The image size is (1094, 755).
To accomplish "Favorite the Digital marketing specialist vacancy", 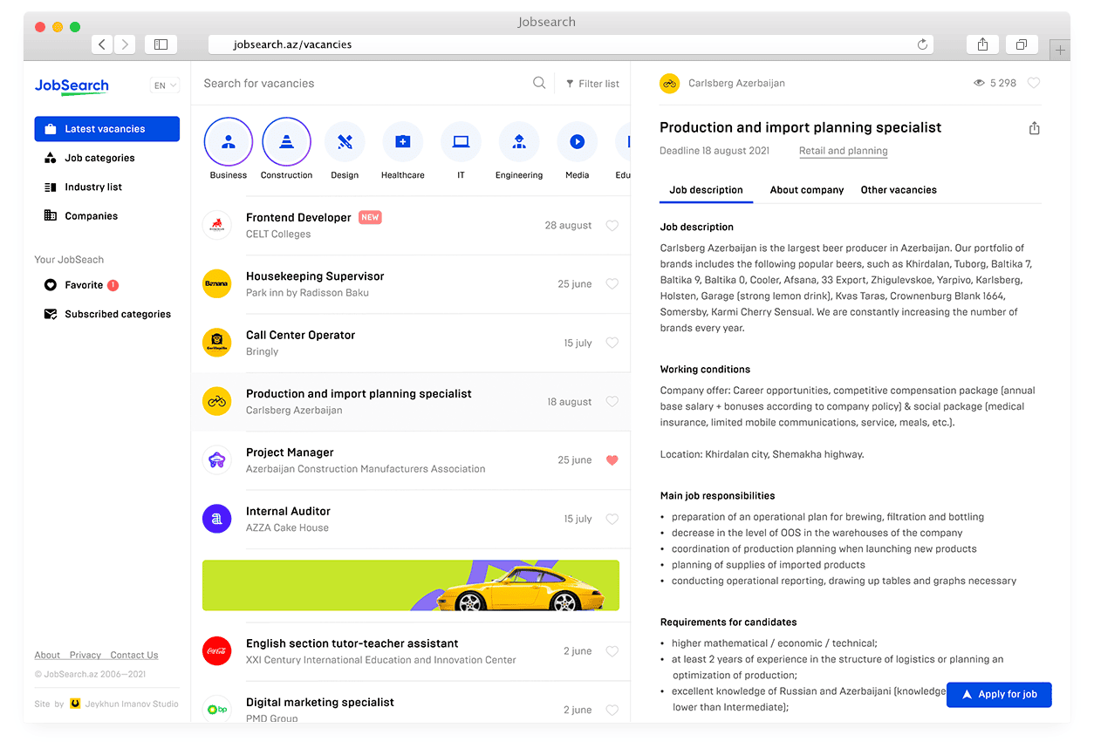I will (x=612, y=710).
